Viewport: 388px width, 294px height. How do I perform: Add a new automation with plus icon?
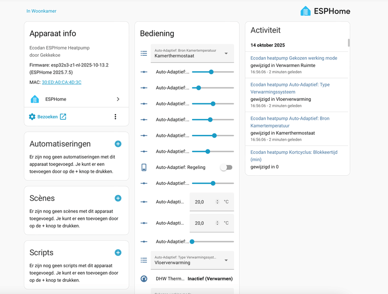click(x=118, y=144)
